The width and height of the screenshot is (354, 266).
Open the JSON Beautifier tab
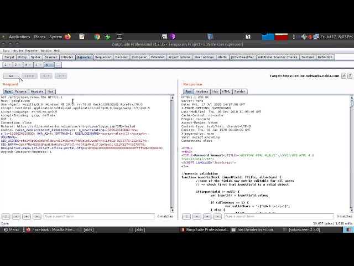242,57
